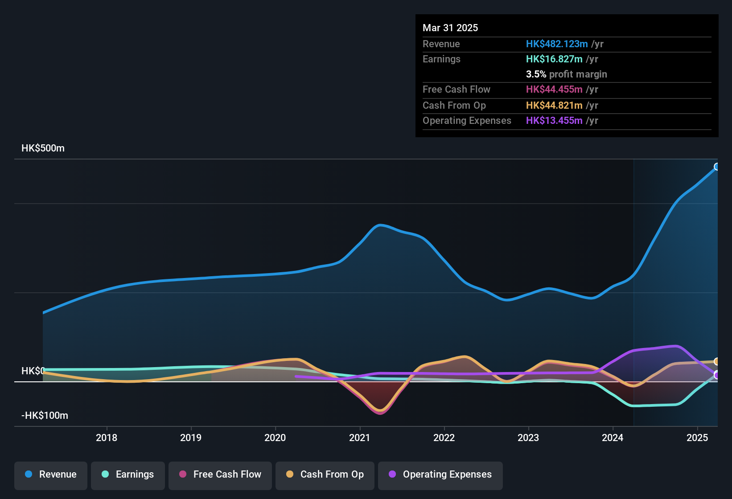
Task: Click the HK$13.455m operating expenses value
Action: point(554,120)
